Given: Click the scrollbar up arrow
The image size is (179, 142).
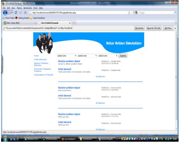Looking at the screenshot, I should (176, 33).
